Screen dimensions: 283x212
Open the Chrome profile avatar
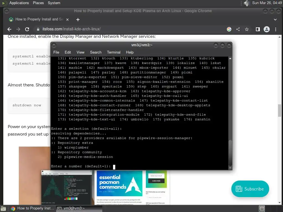coord(267,29)
